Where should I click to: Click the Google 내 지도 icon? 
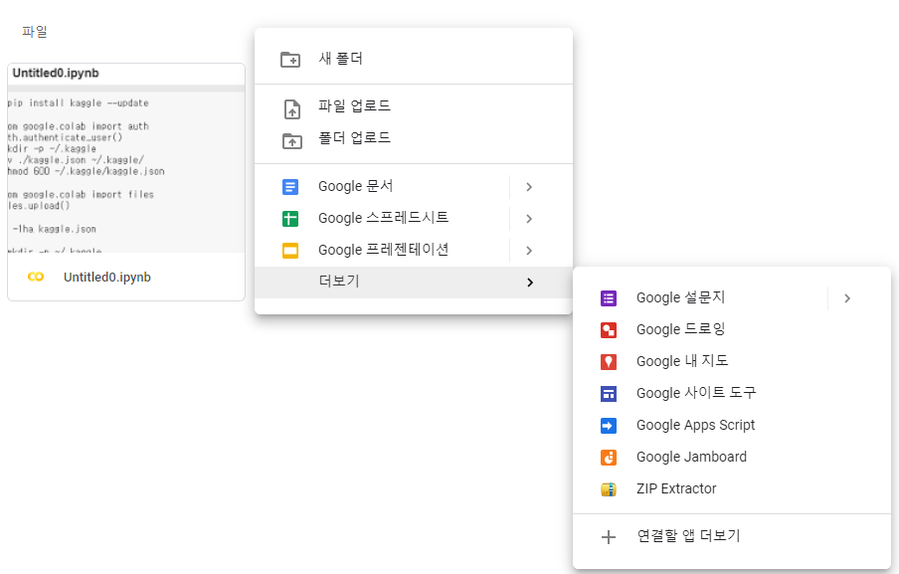coord(609,360)
